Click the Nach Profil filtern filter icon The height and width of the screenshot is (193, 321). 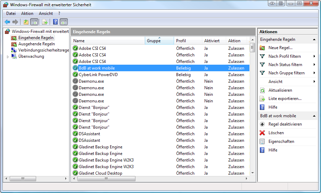(x=262, y=56)
